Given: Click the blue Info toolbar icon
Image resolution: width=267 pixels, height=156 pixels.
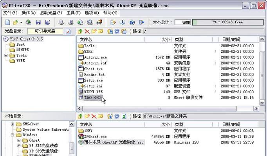Looking at the screenshot, I should [x=123, y=22].
